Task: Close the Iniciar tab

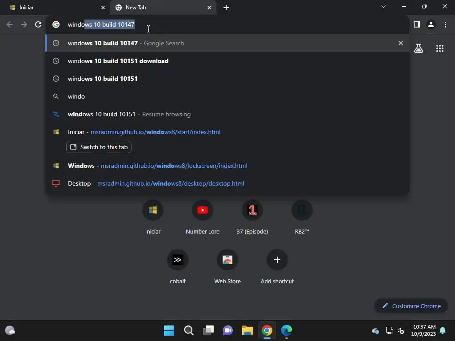Action: (x=103, y=8)
